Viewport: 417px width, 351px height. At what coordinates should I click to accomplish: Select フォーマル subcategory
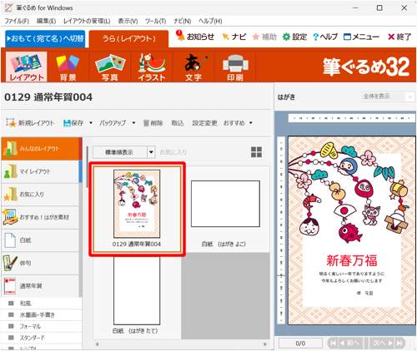tap(42, 326)
